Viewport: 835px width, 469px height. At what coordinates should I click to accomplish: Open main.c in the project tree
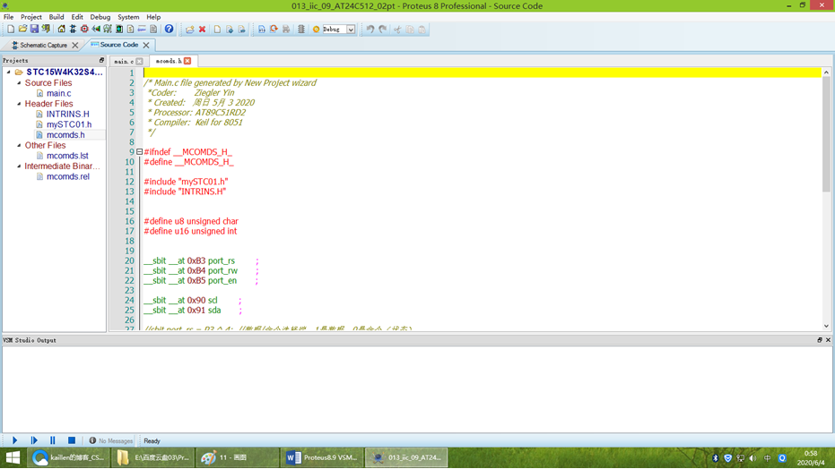58,93
